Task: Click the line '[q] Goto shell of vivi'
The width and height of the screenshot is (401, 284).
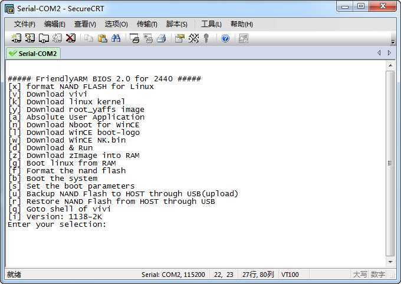Action: pyautogui.click(x=60, y=209)
